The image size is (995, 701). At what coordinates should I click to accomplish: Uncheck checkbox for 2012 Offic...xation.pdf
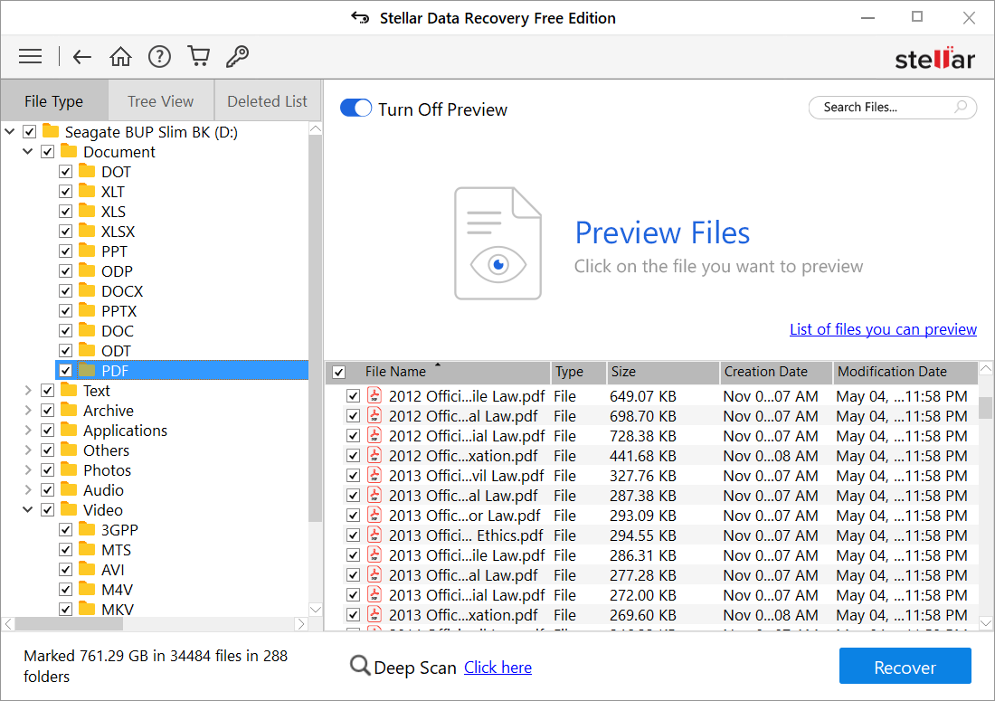(354, 456)
